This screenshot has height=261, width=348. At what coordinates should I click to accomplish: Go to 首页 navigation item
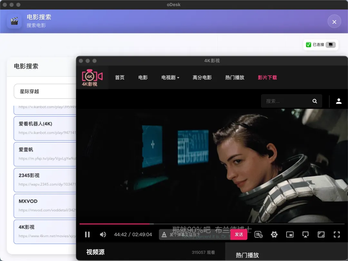[120, 77]
